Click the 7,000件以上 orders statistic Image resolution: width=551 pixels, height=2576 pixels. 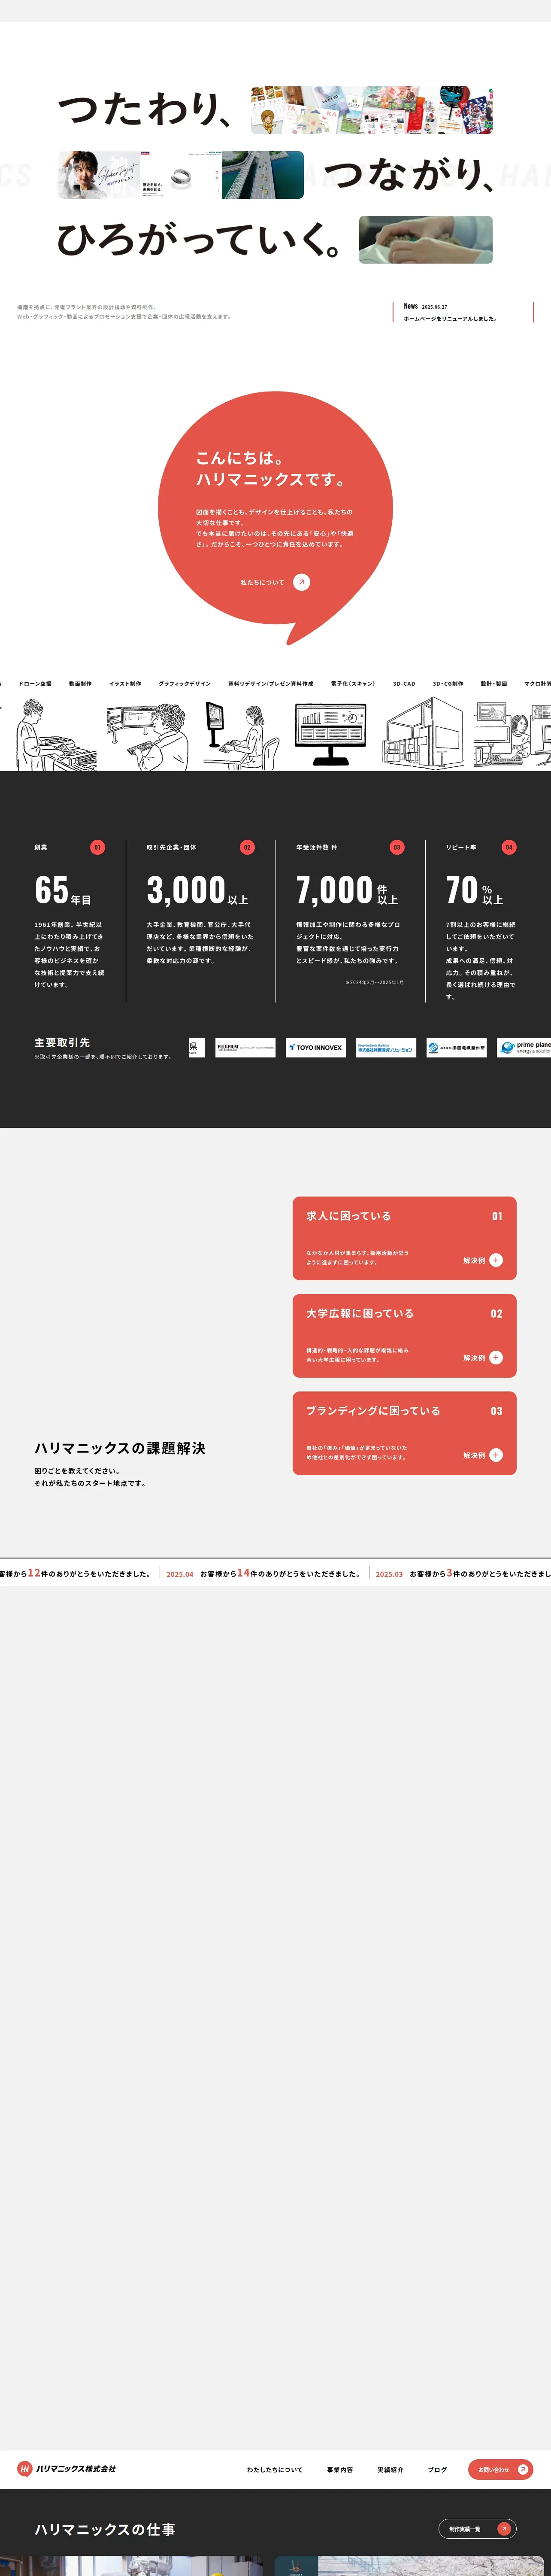pyautogui.click(x=347, y=889)
